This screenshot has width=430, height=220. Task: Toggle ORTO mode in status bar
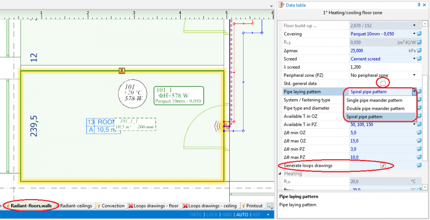(196, 214)
